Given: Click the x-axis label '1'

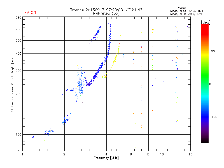Looking at the screenshot, I should 22,154.
